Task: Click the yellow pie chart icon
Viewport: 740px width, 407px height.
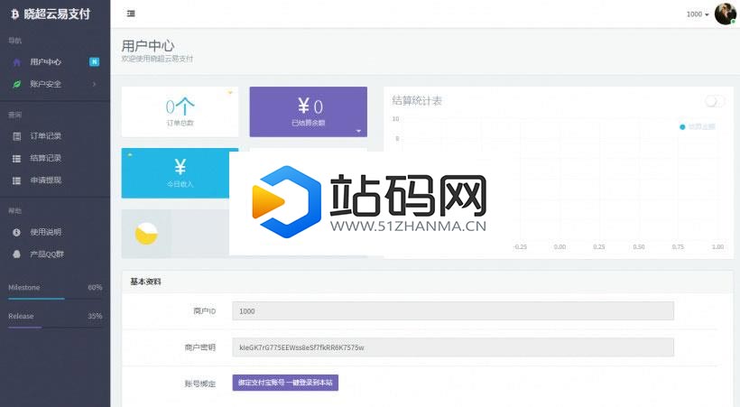Action: click(146, 233)
